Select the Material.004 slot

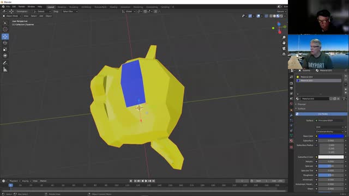pyautogui.click(x=318, y=77)
